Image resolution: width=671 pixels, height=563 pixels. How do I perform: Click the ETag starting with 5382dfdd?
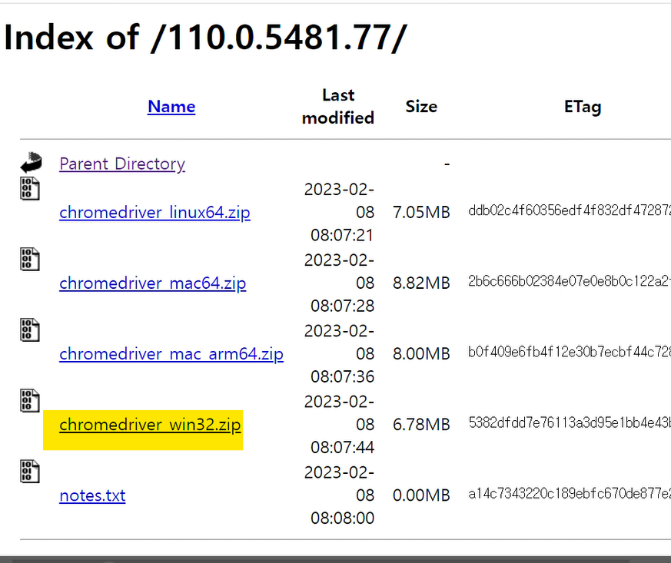pyautogui.click(x=570, y=422)
